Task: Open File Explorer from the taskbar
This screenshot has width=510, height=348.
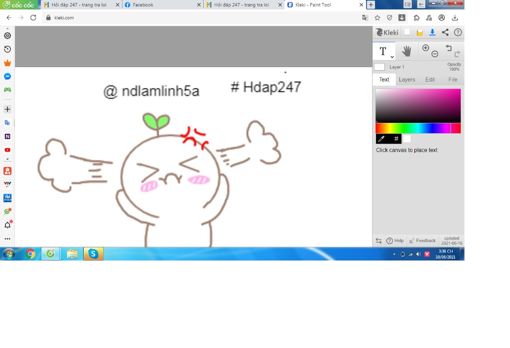Action: click(72, 254)
